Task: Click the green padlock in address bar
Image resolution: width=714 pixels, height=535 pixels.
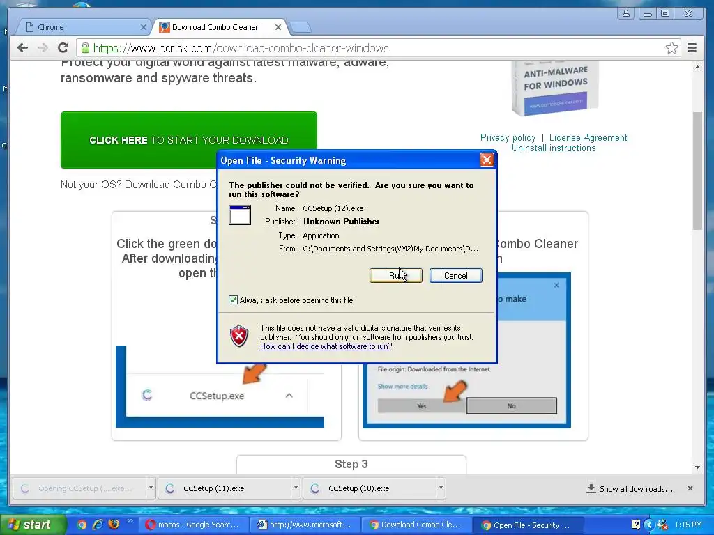Action: [84, 48]
